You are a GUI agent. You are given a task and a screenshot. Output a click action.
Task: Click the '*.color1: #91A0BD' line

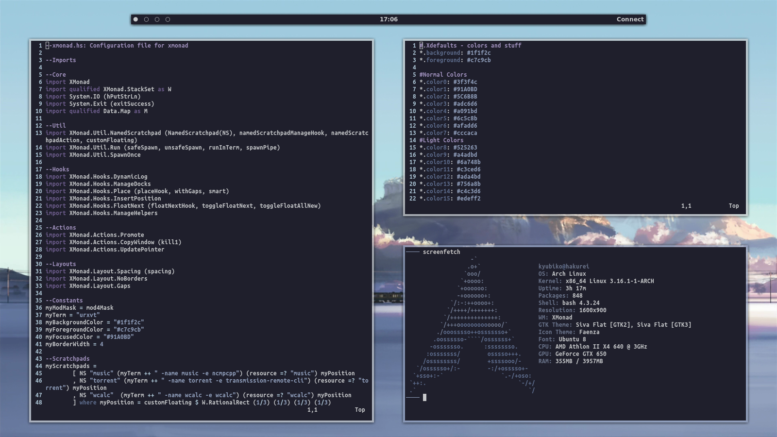[448, 89]
